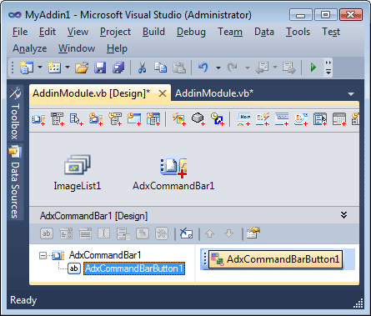Start debugging with the green play icon
The height and width of the screenshot is (316, 371).
[313, 68]
